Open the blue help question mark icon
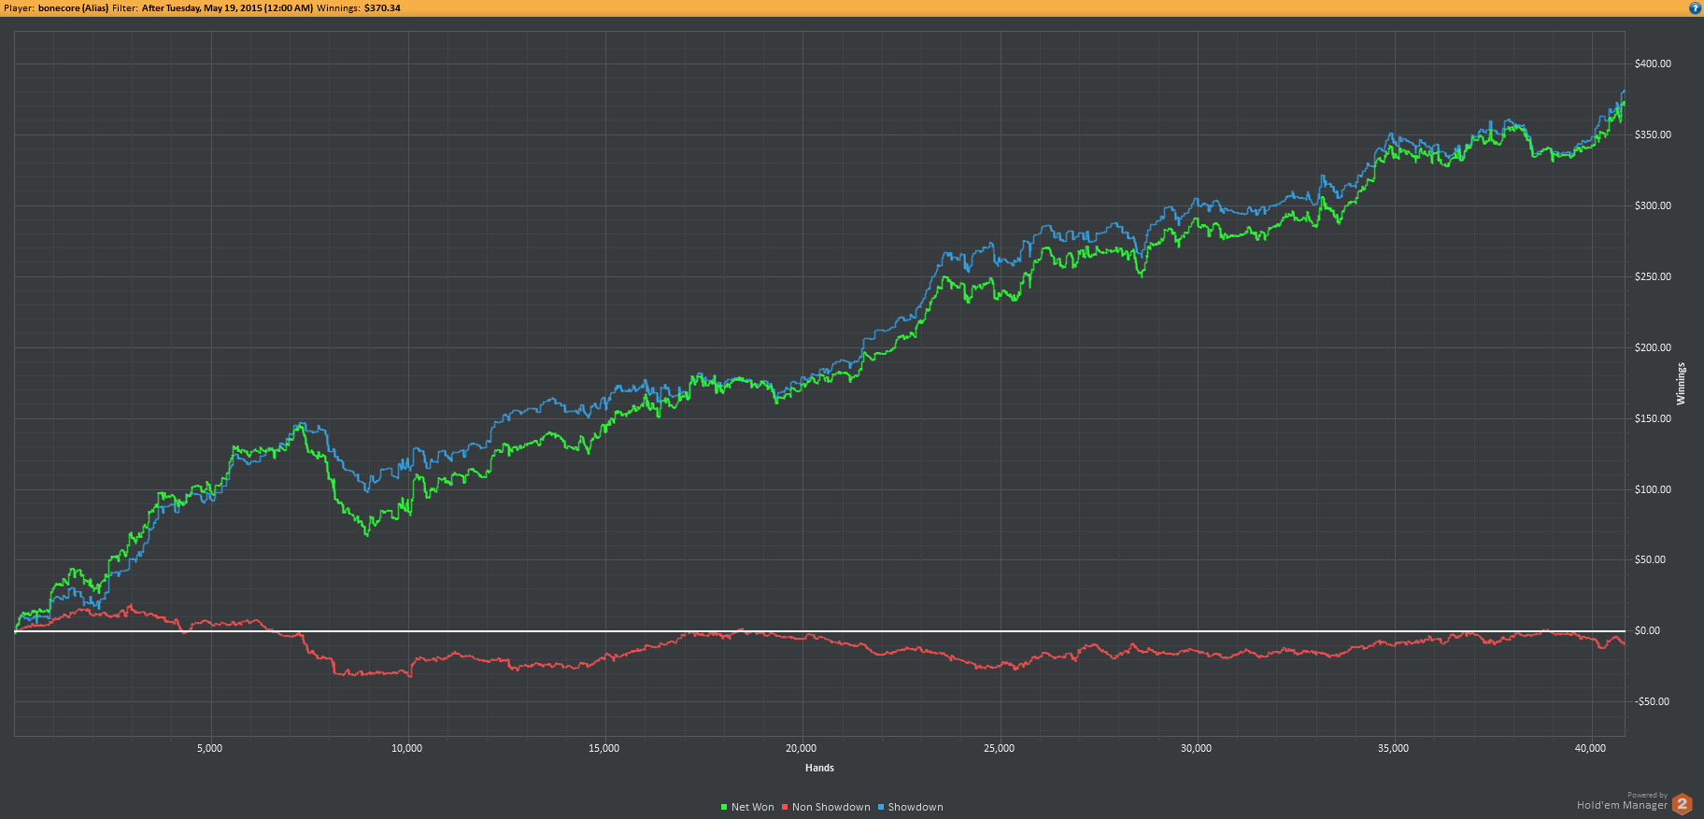The image size is (1704, 819). pyautogui.click(x=1695, y=8)
